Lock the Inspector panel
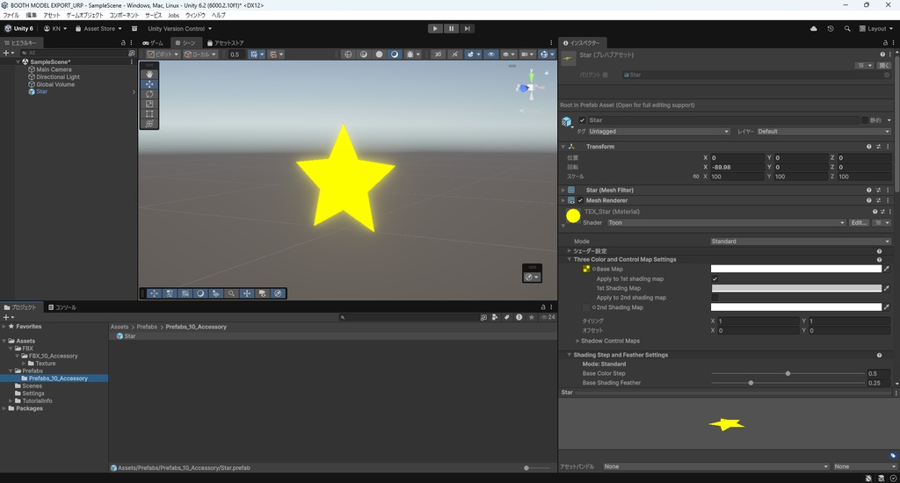The width and height of the screenshot is (900, 483). (x=884, y=43)
